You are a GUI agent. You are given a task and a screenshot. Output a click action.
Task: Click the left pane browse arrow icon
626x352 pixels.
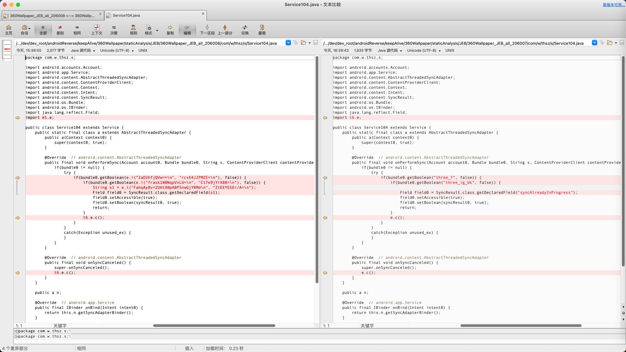coord(296,43)
